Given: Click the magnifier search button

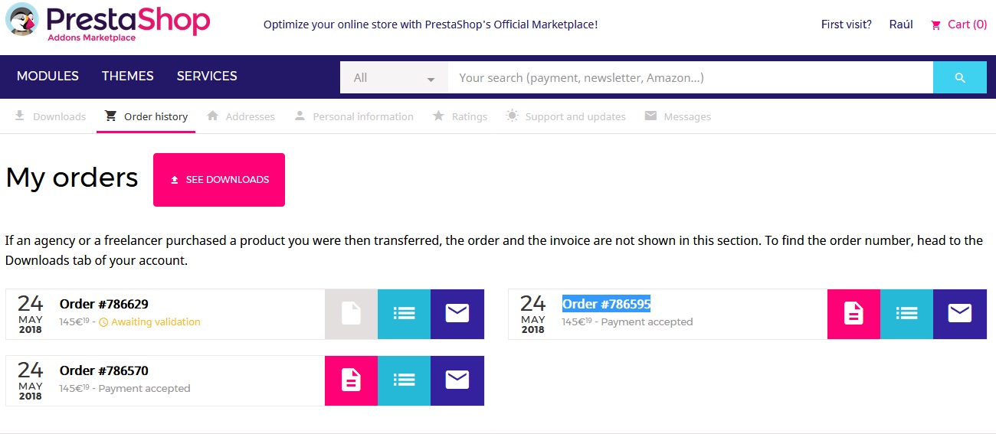Looking at the screenshot, I should [x=960, y=77].
